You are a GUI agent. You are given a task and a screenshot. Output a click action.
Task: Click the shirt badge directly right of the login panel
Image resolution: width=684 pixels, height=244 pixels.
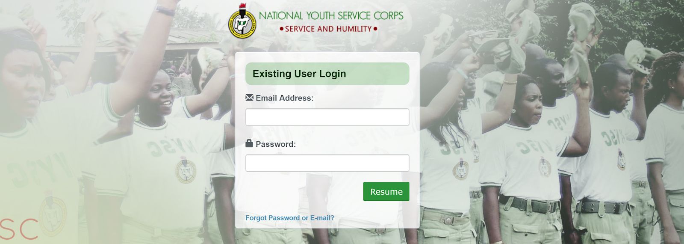pos(460,169)
